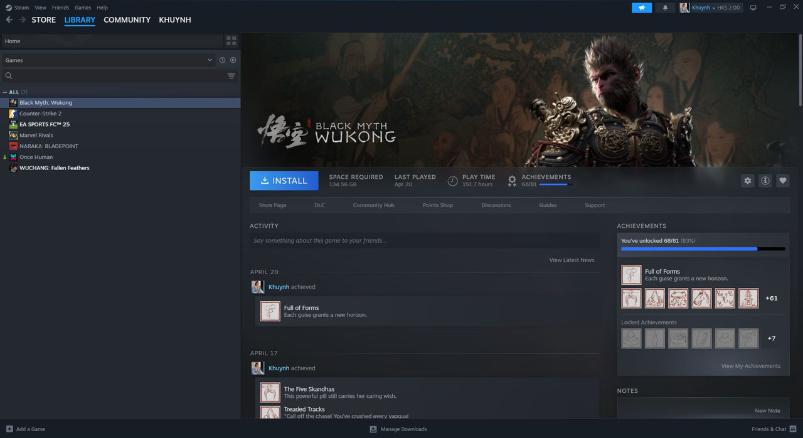Open the announcements megaphone button
Image resolution: width=803 pixels, height=438 pixels.
[x=642, y=8]
